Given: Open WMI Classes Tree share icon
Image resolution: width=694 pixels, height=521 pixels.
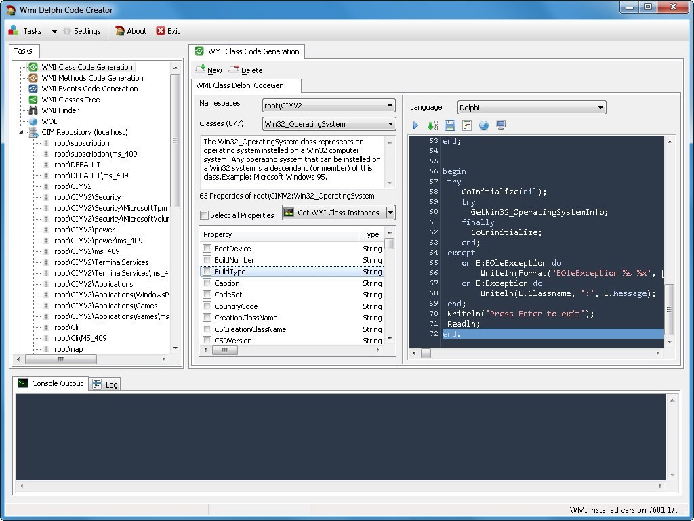Looking at the screenshot, I should (33, 100).
